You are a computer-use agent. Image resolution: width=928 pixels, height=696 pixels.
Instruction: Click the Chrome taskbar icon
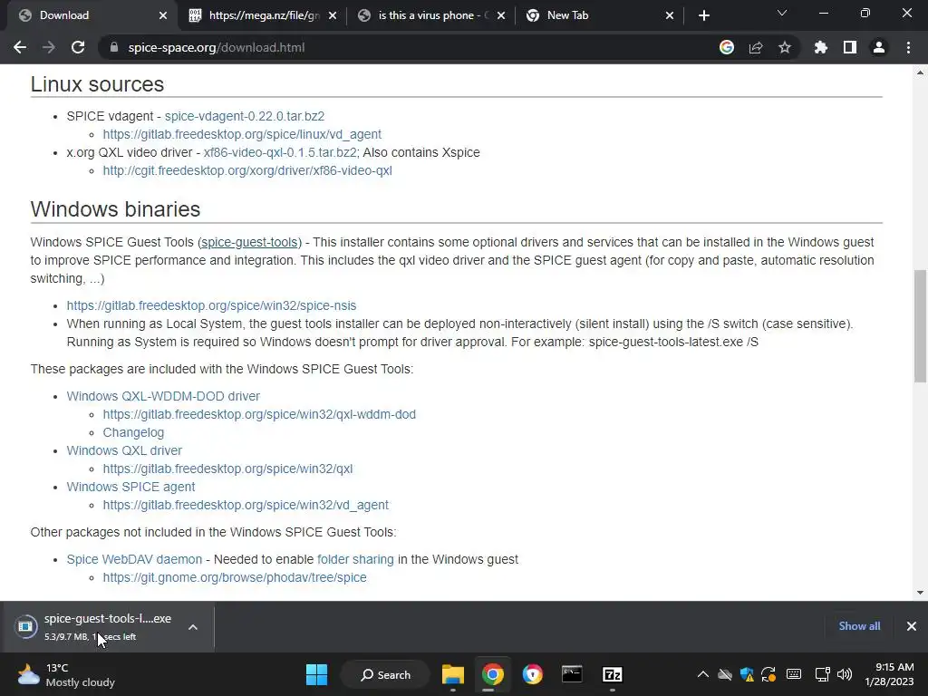click(x=492, y=674)
